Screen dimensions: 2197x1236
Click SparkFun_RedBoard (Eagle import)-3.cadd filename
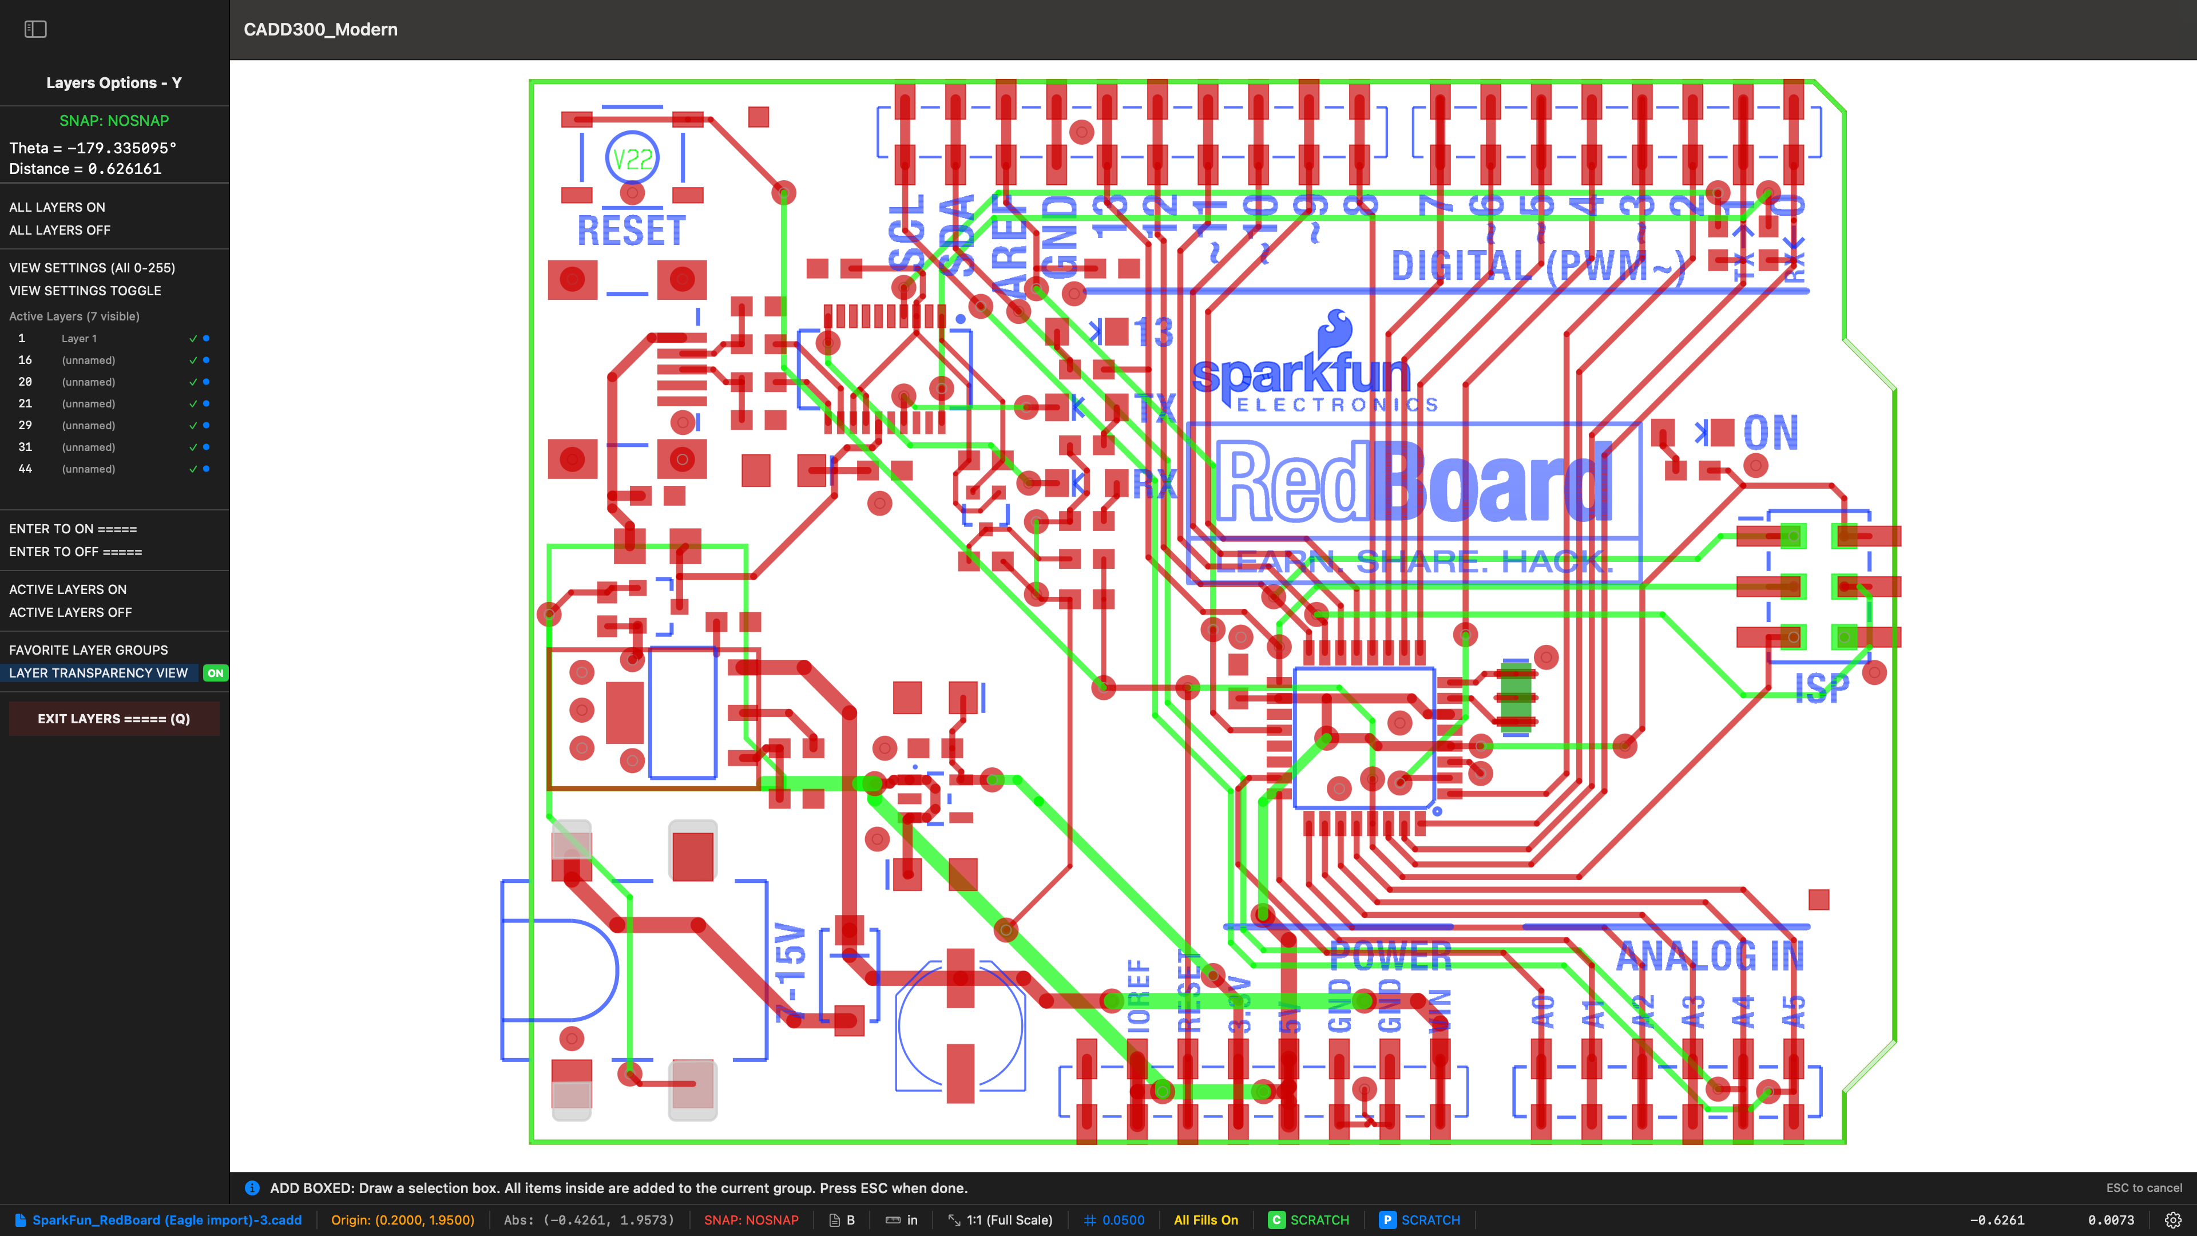(x=167, y=1220)
